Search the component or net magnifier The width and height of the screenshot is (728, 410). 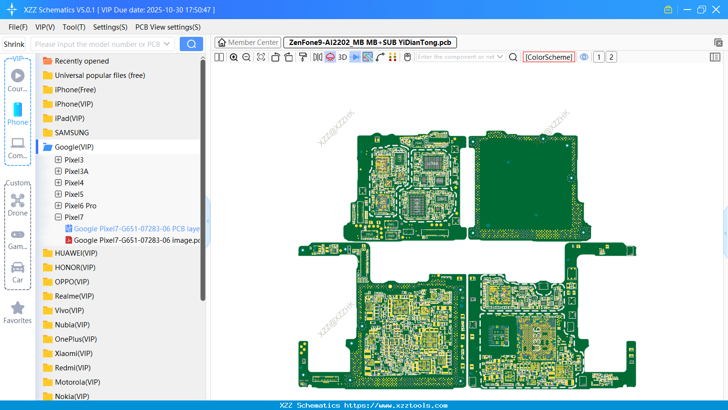(x=513, y=57)
